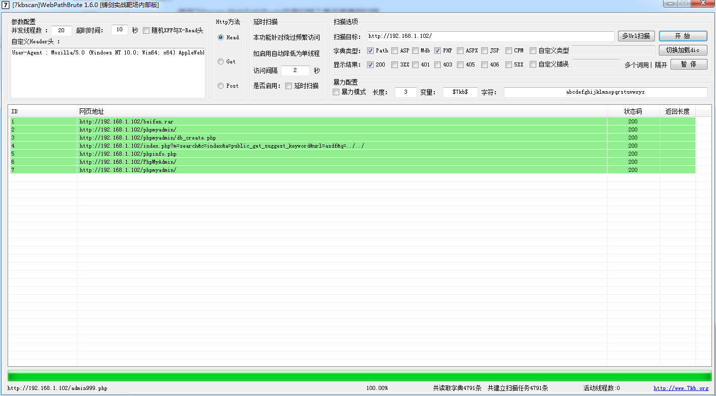Click the concurrent thread count field
The height and width of the screenshot is (396, 716).
click(62, 30)
